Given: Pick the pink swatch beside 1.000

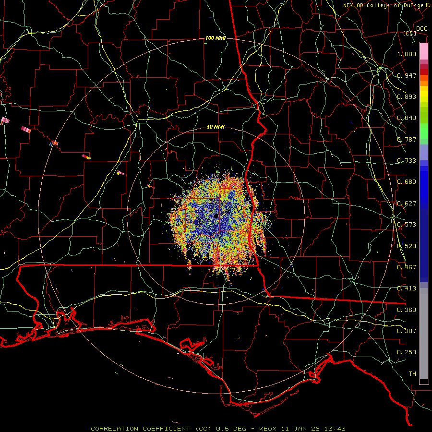Looking at the screenshot, I should [424, 51].
